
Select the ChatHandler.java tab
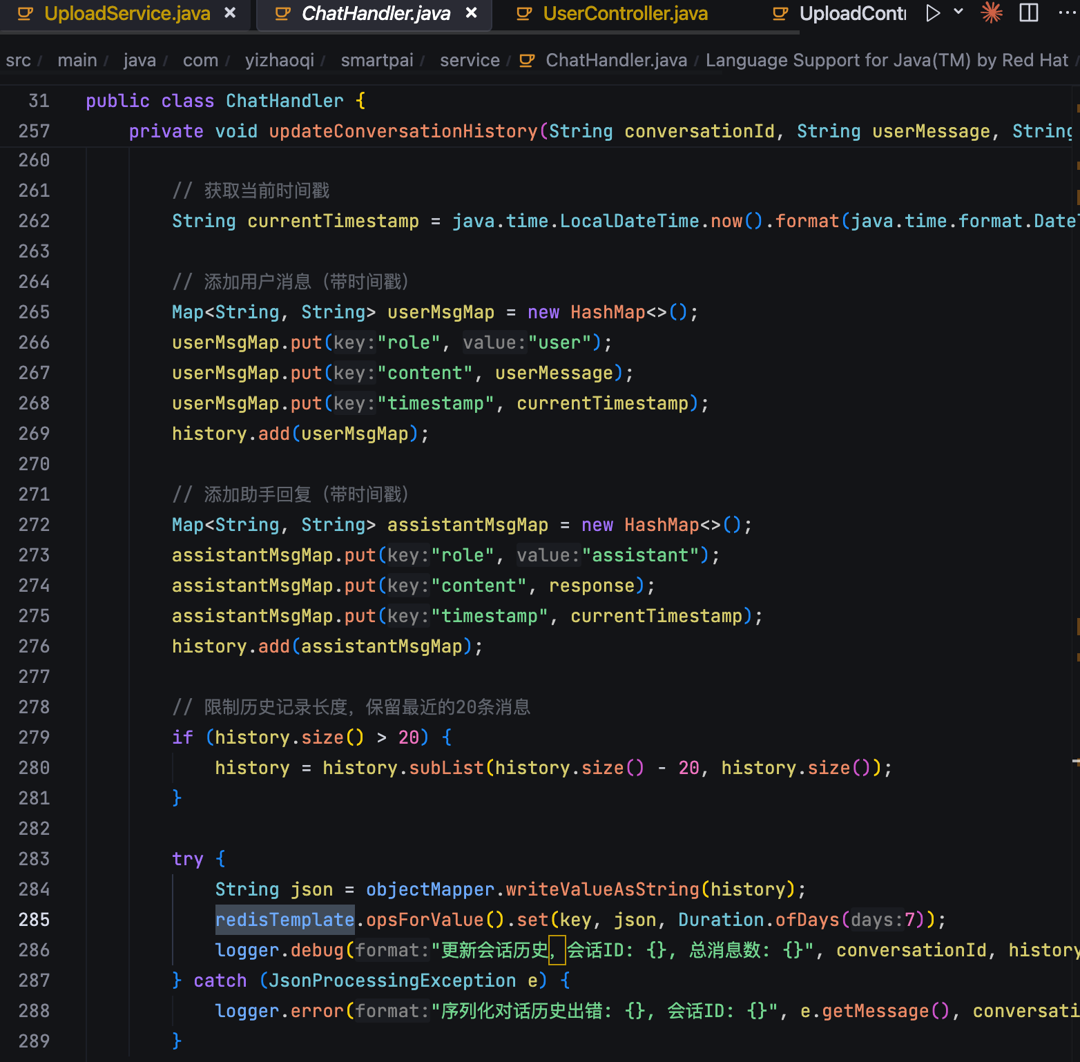376,13
